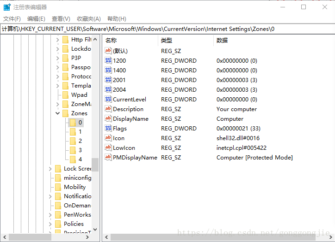Open the 文件(F) menu

click(x=12, y=18)
